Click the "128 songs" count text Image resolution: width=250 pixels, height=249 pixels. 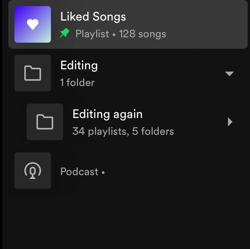[x=142, y=34]
